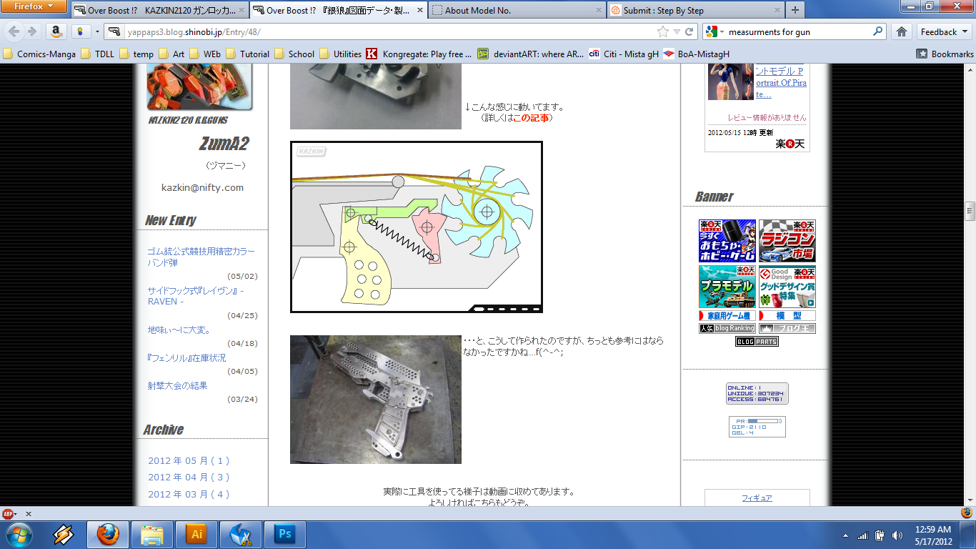Check the power status tray icon

(x=880, y=535)
